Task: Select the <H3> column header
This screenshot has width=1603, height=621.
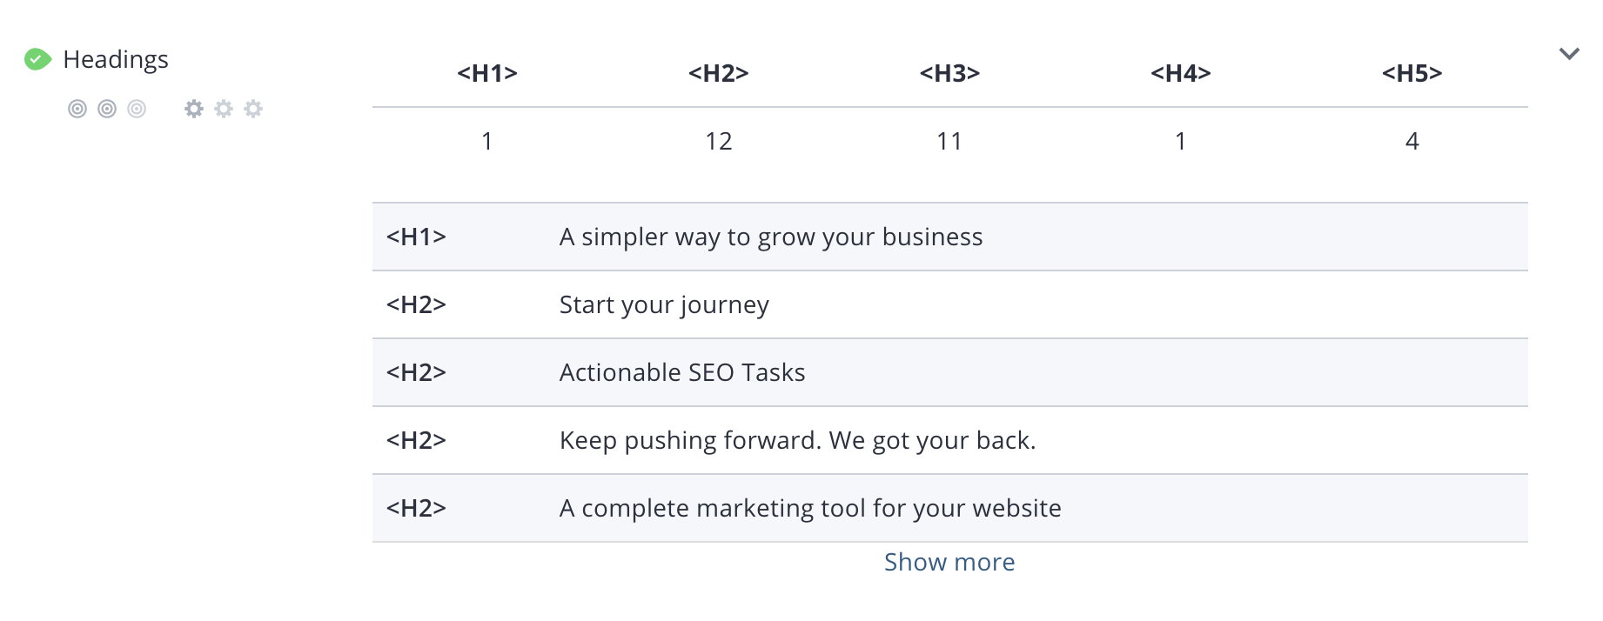Action: coord(949,74)
